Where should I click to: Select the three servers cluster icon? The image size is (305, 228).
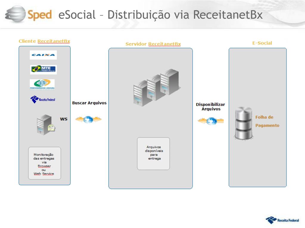(156, 88)
